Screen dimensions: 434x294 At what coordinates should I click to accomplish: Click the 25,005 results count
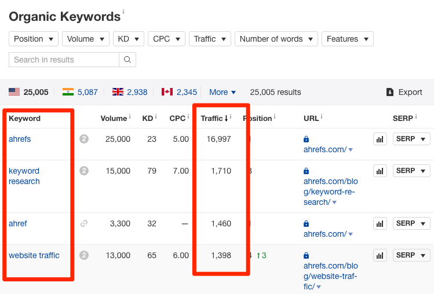coord(275,92)
